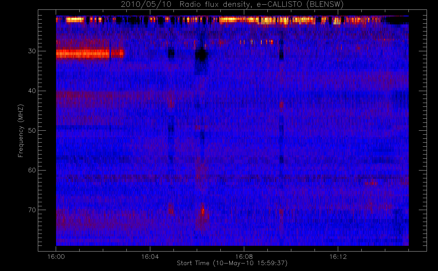Click the bright 30 MHz emission band near 16:00
This screenshot has width=438, height=271.
click(x=83, y=54)
